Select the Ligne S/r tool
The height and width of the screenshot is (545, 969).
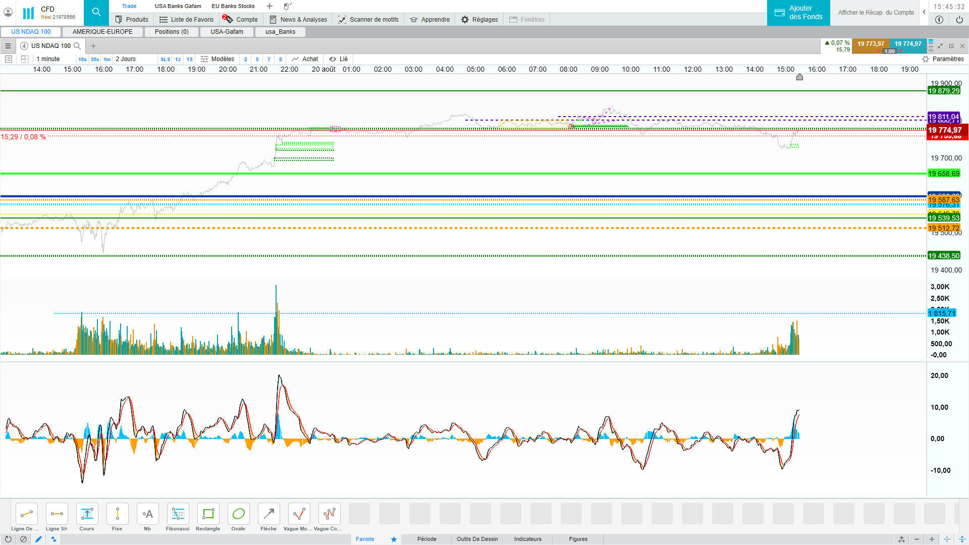57,514
